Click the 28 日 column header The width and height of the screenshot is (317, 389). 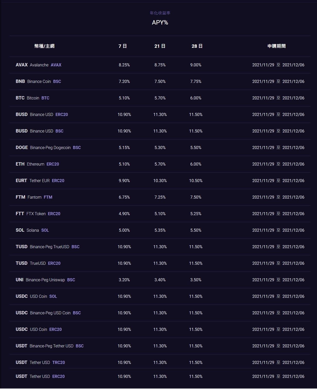tap(197, 46)
